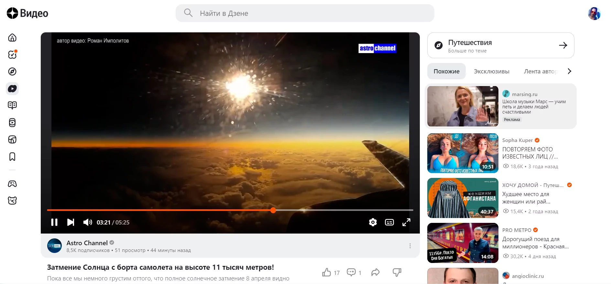Seek using the video progress bar
611x284 pixels.
click(230, 210)
